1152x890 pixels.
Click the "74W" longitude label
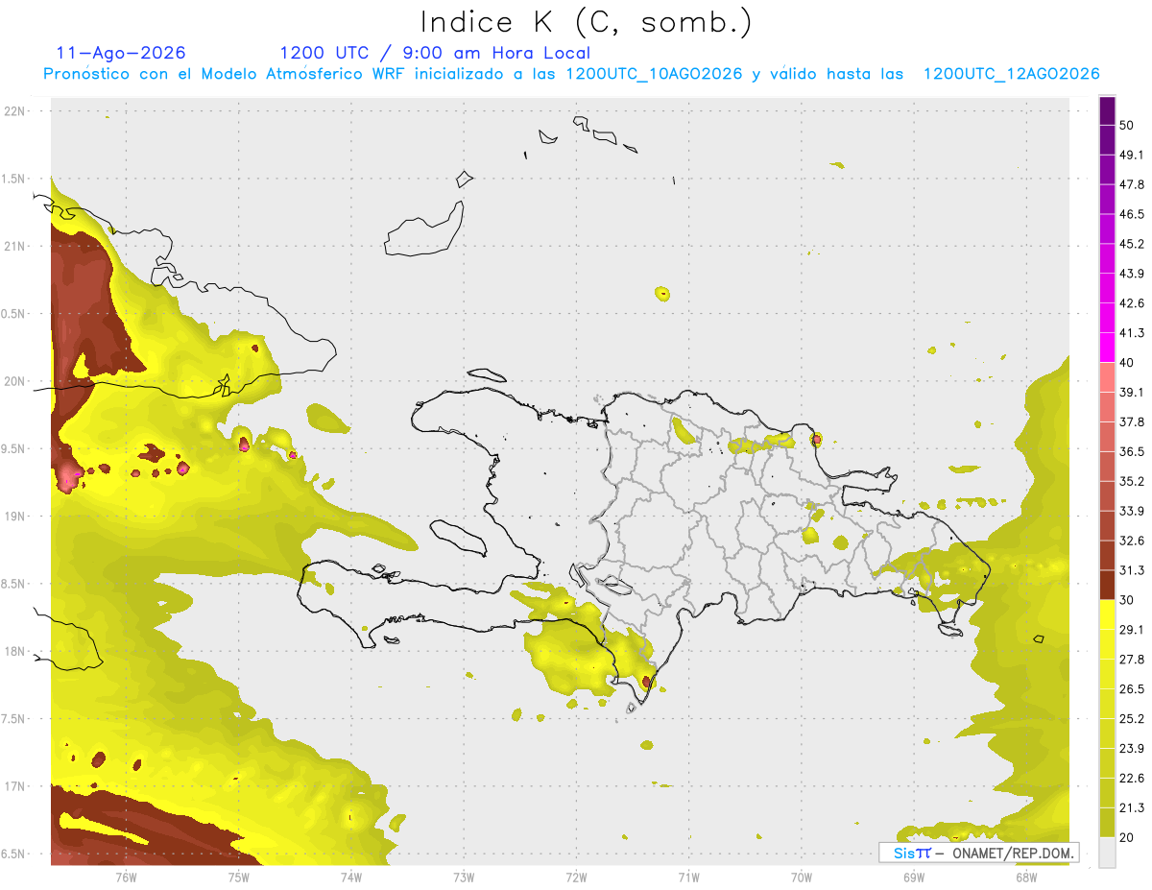tap(351, 877)
